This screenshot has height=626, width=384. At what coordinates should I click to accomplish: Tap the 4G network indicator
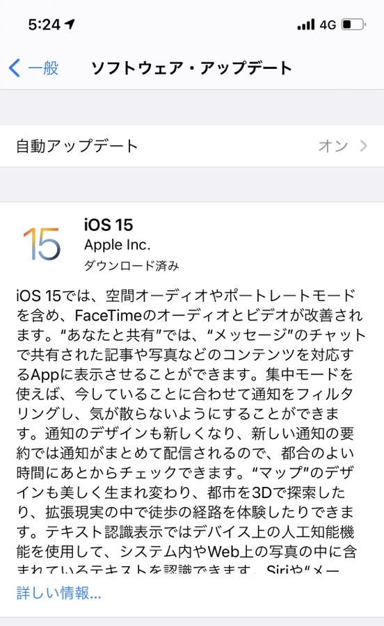328,25
